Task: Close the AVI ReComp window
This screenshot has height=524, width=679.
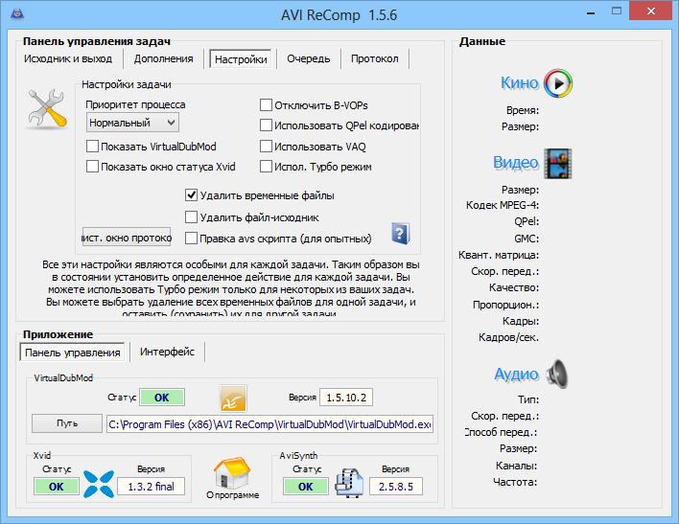Action: [651, 11]
